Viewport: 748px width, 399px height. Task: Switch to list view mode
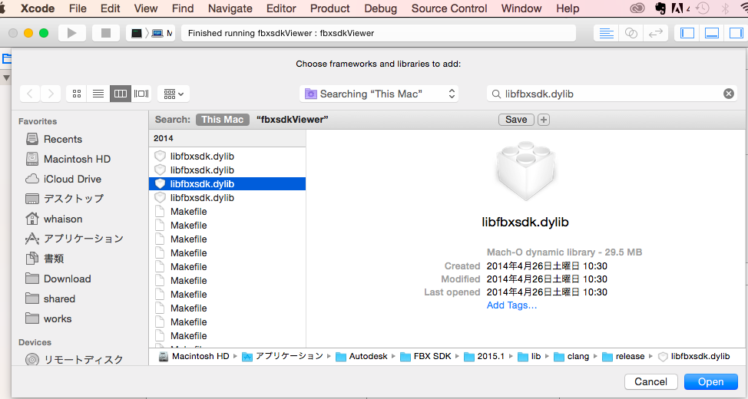[x=98, y=94]
